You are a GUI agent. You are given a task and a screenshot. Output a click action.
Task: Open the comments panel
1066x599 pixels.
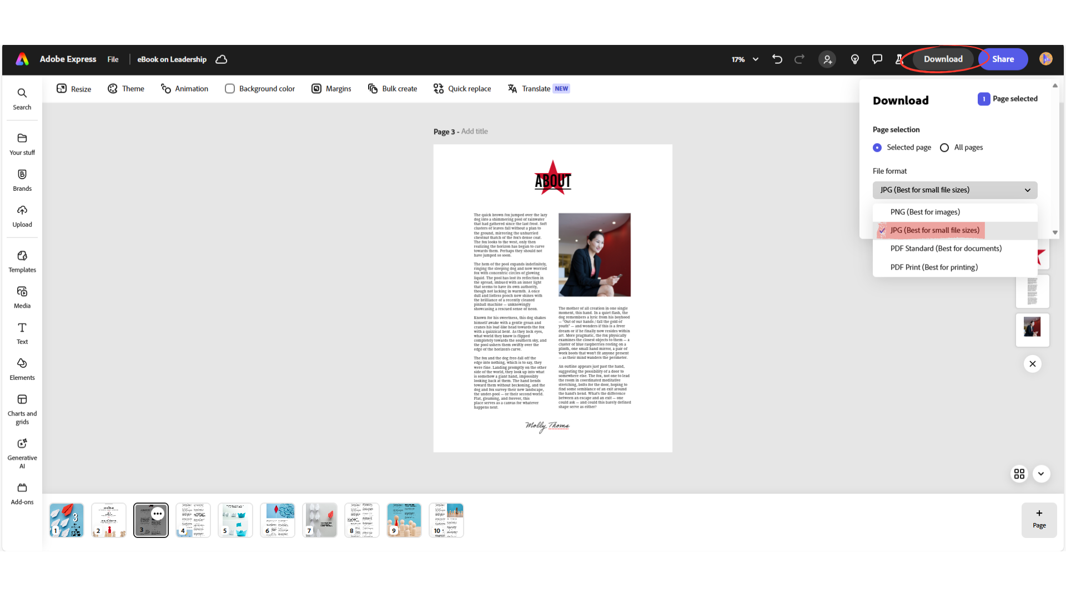pyautogui.click(x=877, y=59)
